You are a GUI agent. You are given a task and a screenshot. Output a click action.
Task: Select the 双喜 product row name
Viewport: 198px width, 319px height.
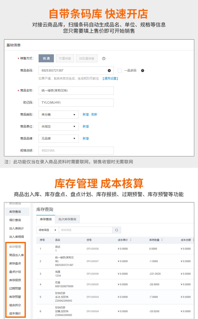pos(58,282)
